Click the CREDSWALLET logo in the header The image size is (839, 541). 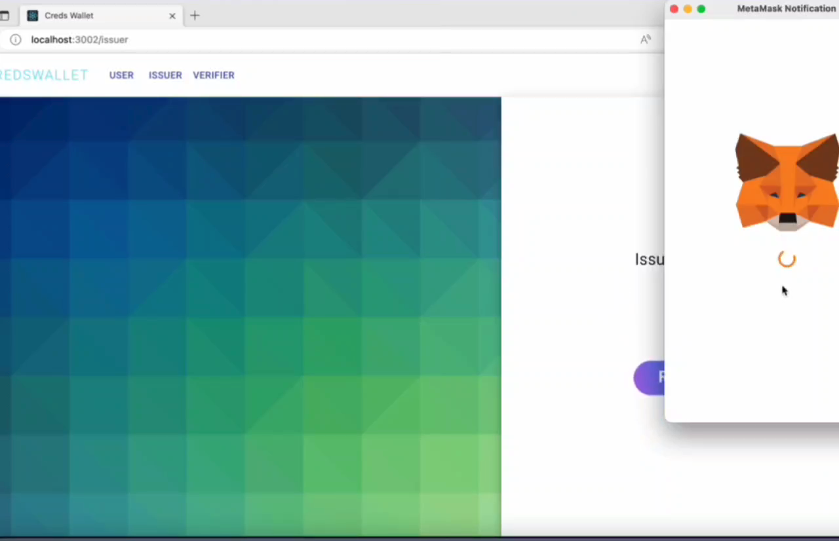pyautogui.click(x=43, y=75)
